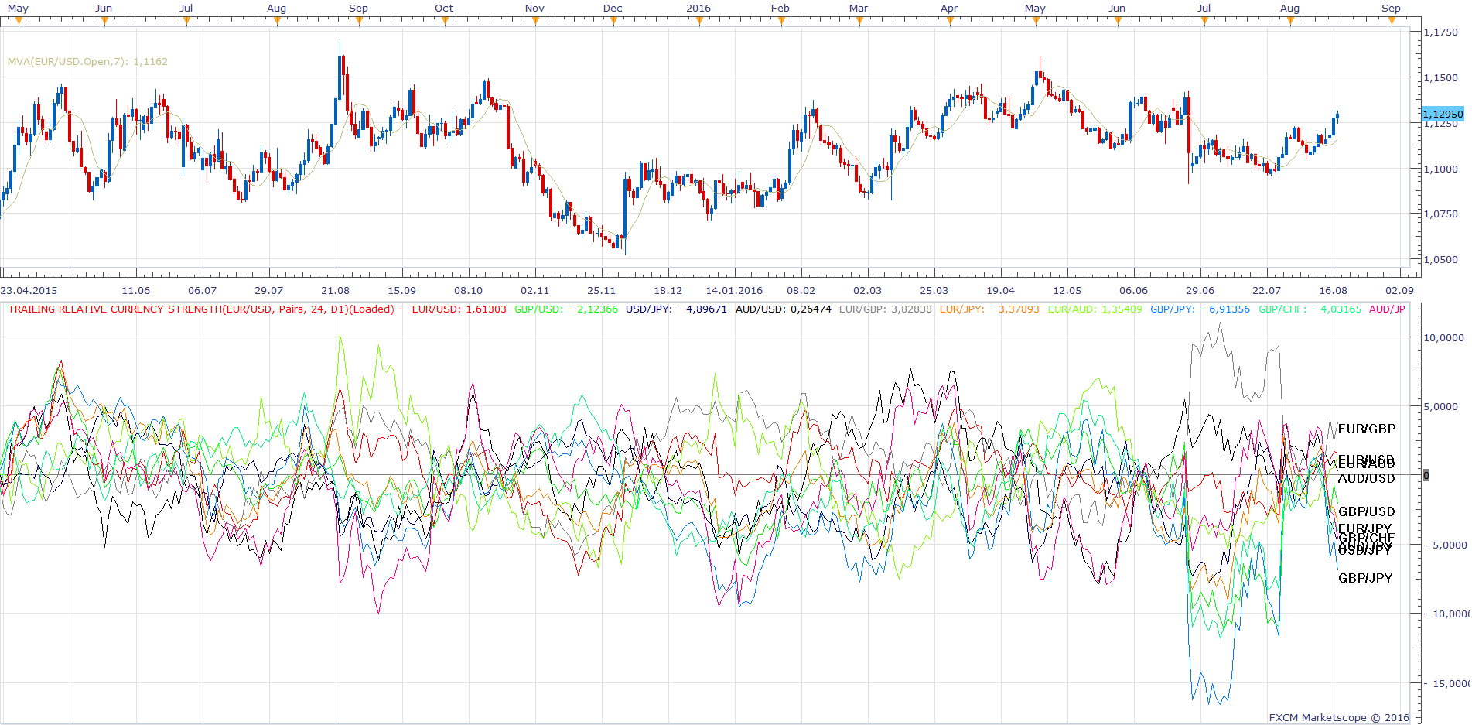Click the EUR/GBP: 3,82838 legend entry
The height and width of the screenshot is (725, 1472).
click(x=885, y=309)
